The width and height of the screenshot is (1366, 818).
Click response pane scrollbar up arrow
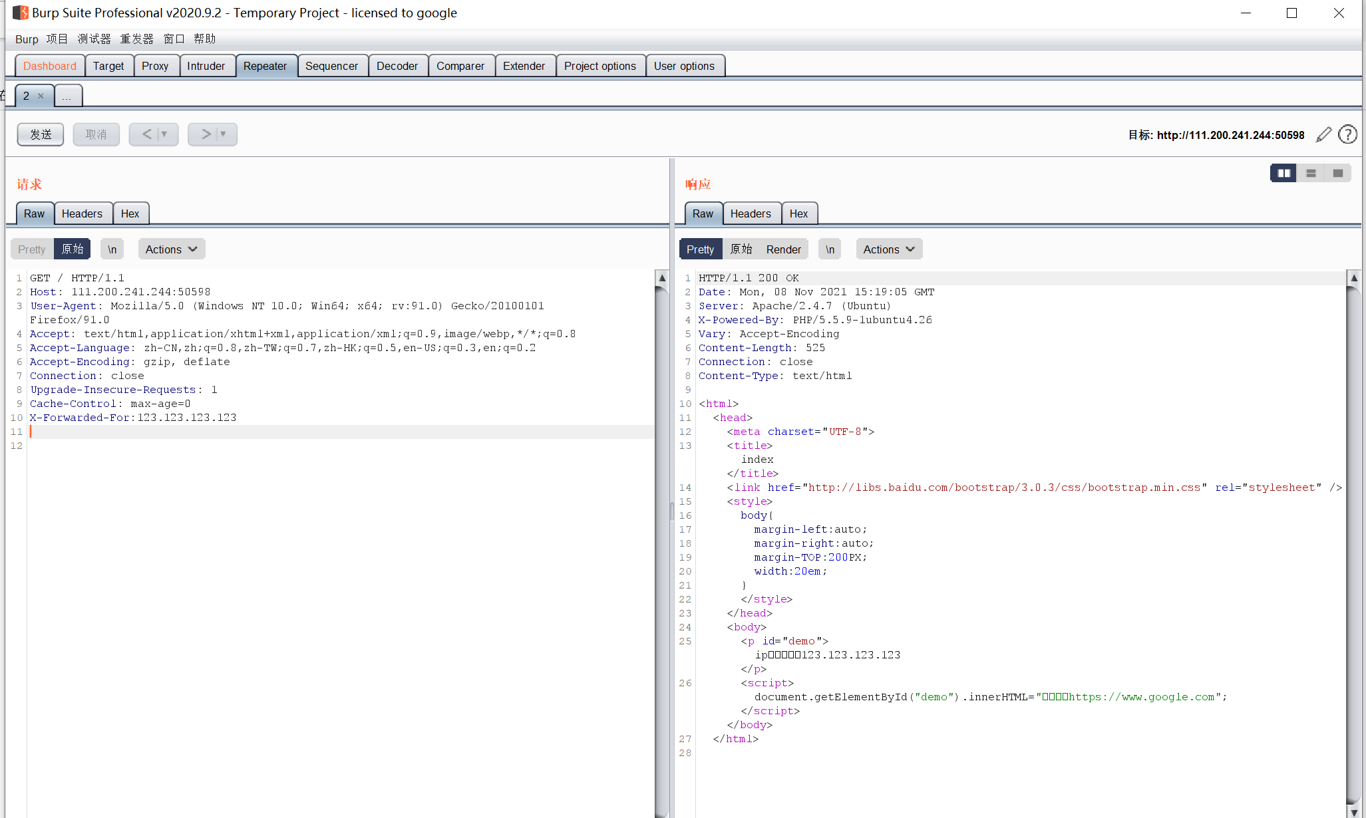click(x=1353, y=277)
